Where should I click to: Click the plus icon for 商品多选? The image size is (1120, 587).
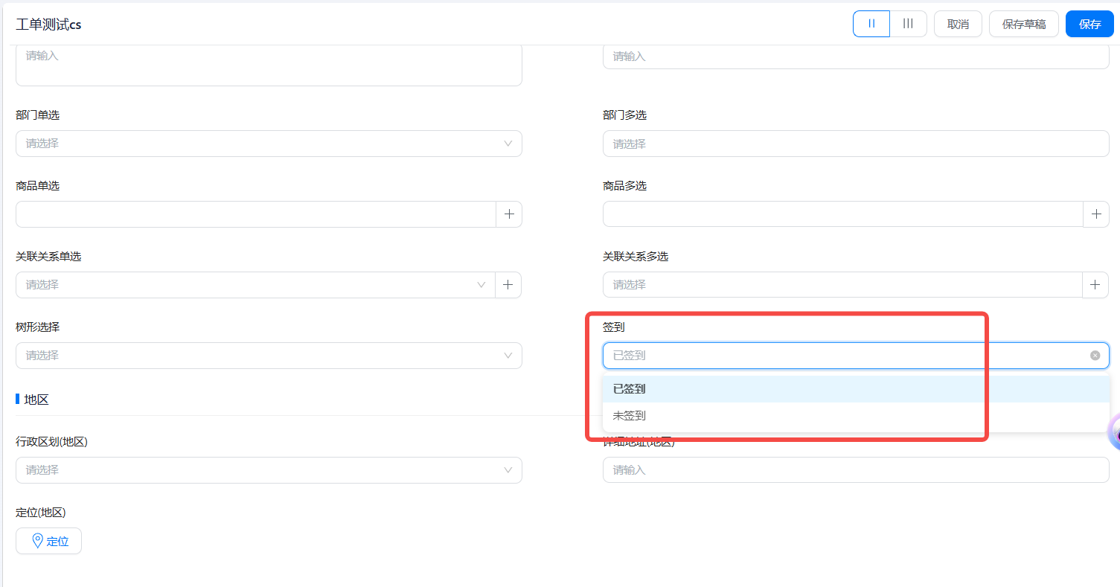pyautogui.click(x=1096, y=214)
